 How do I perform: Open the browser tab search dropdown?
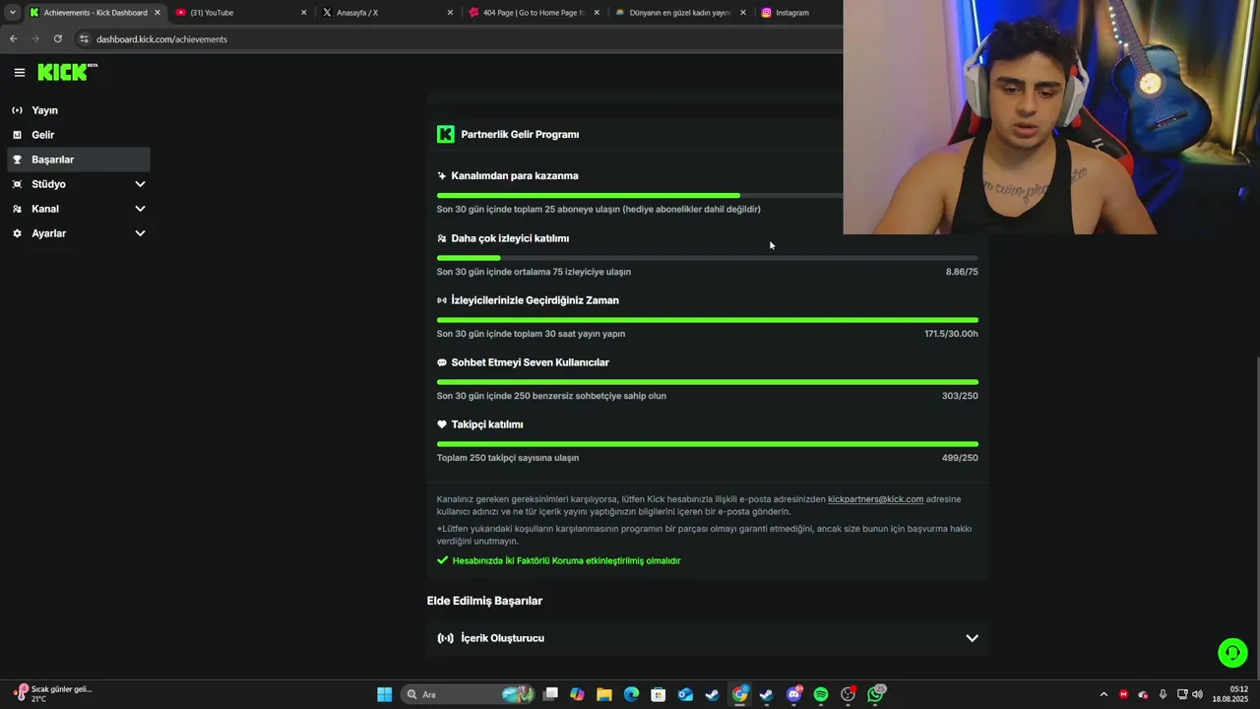[x=12, y=13]
